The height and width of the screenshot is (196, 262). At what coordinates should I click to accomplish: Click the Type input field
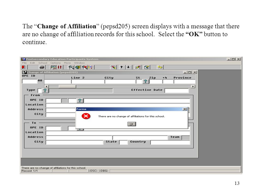40,90
